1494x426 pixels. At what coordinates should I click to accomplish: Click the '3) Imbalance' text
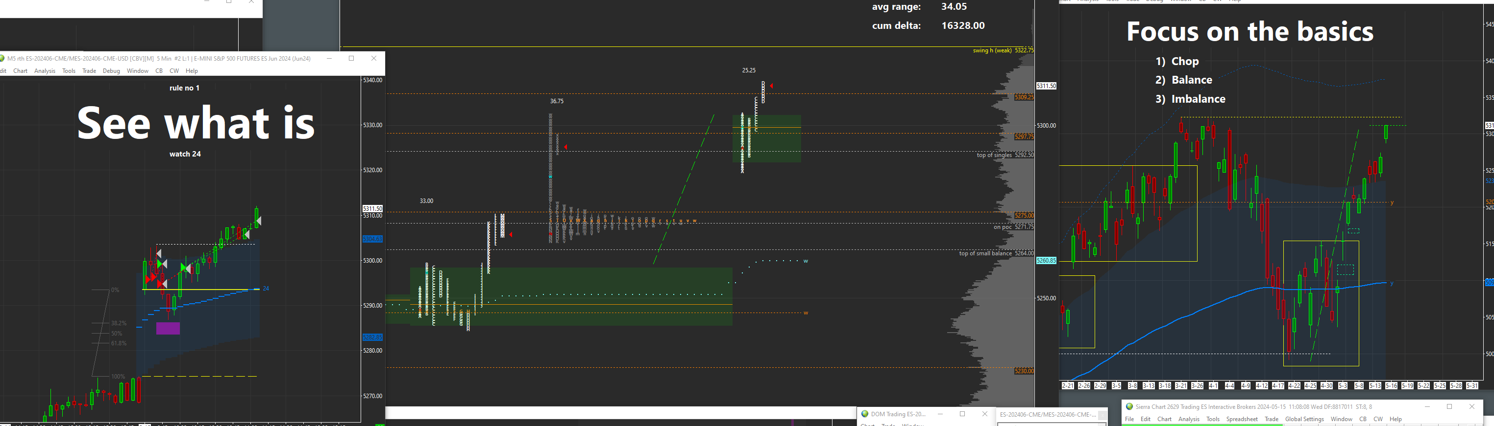click(1190, 99)
